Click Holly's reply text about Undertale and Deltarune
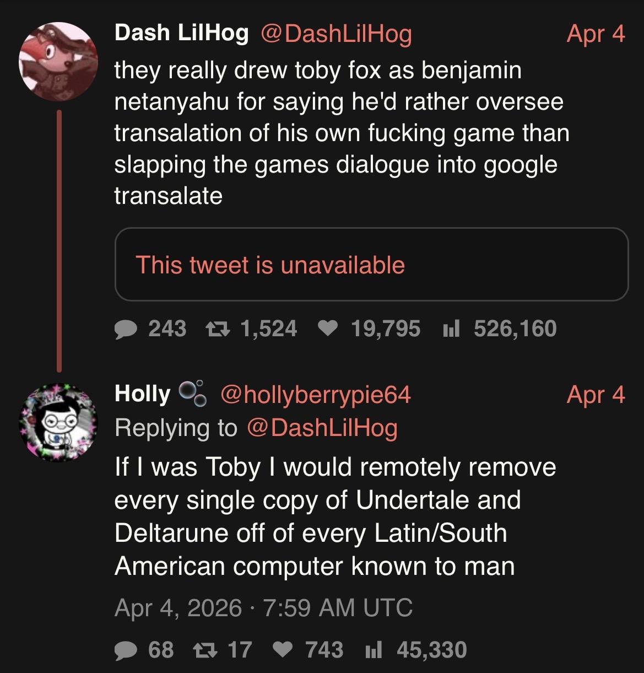 [x=335, y=516]
